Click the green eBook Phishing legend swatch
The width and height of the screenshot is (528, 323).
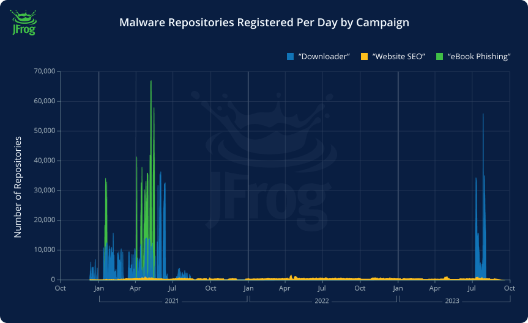[x=439, y=57]
